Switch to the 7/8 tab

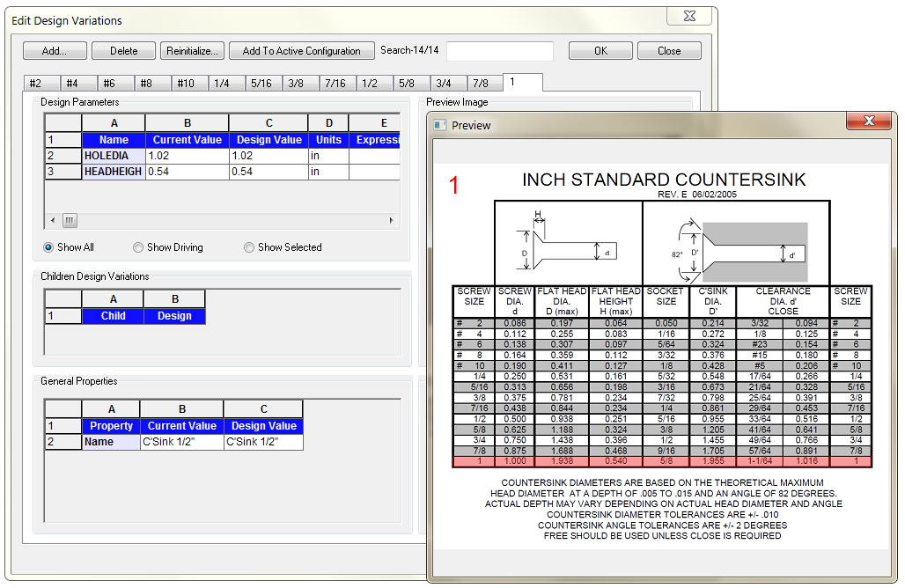[x=480, y=84]
